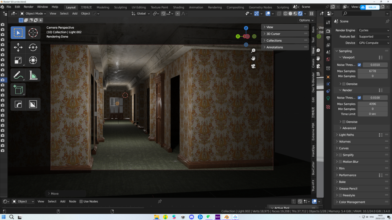
Task: Open Output properties tab icon
Action: pyautogui.click(x=328, y=38)
